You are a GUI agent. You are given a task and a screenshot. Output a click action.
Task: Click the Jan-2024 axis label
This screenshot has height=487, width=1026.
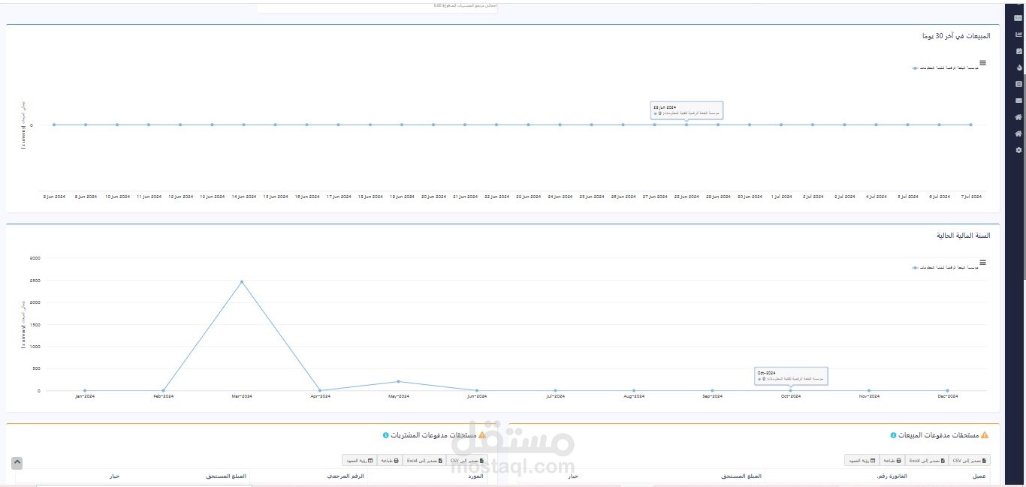[x=85, y=396]
